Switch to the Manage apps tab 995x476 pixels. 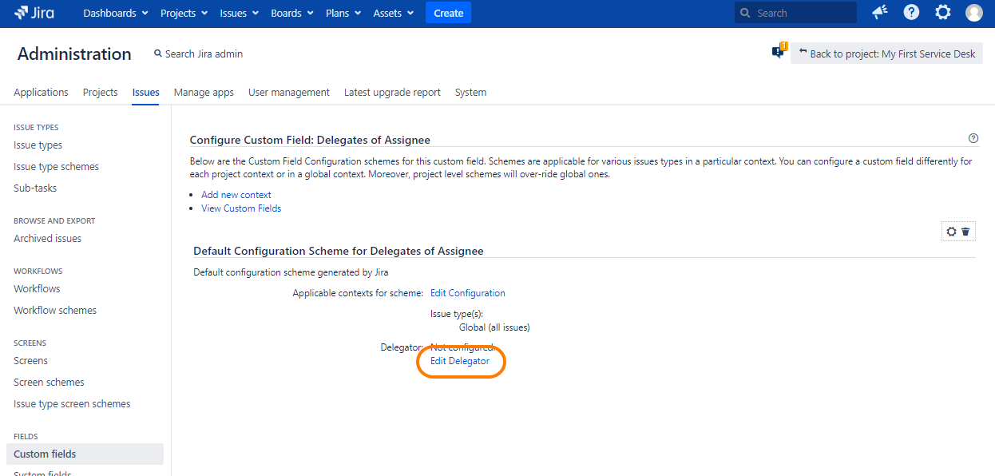coord(204,93)
